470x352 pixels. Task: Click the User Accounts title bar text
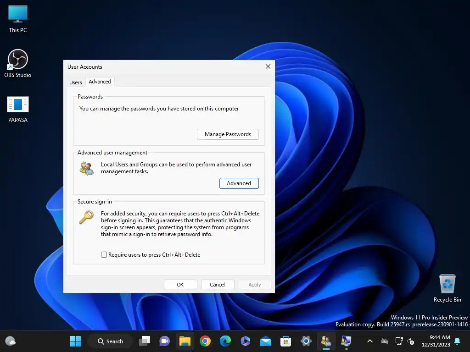85,67
